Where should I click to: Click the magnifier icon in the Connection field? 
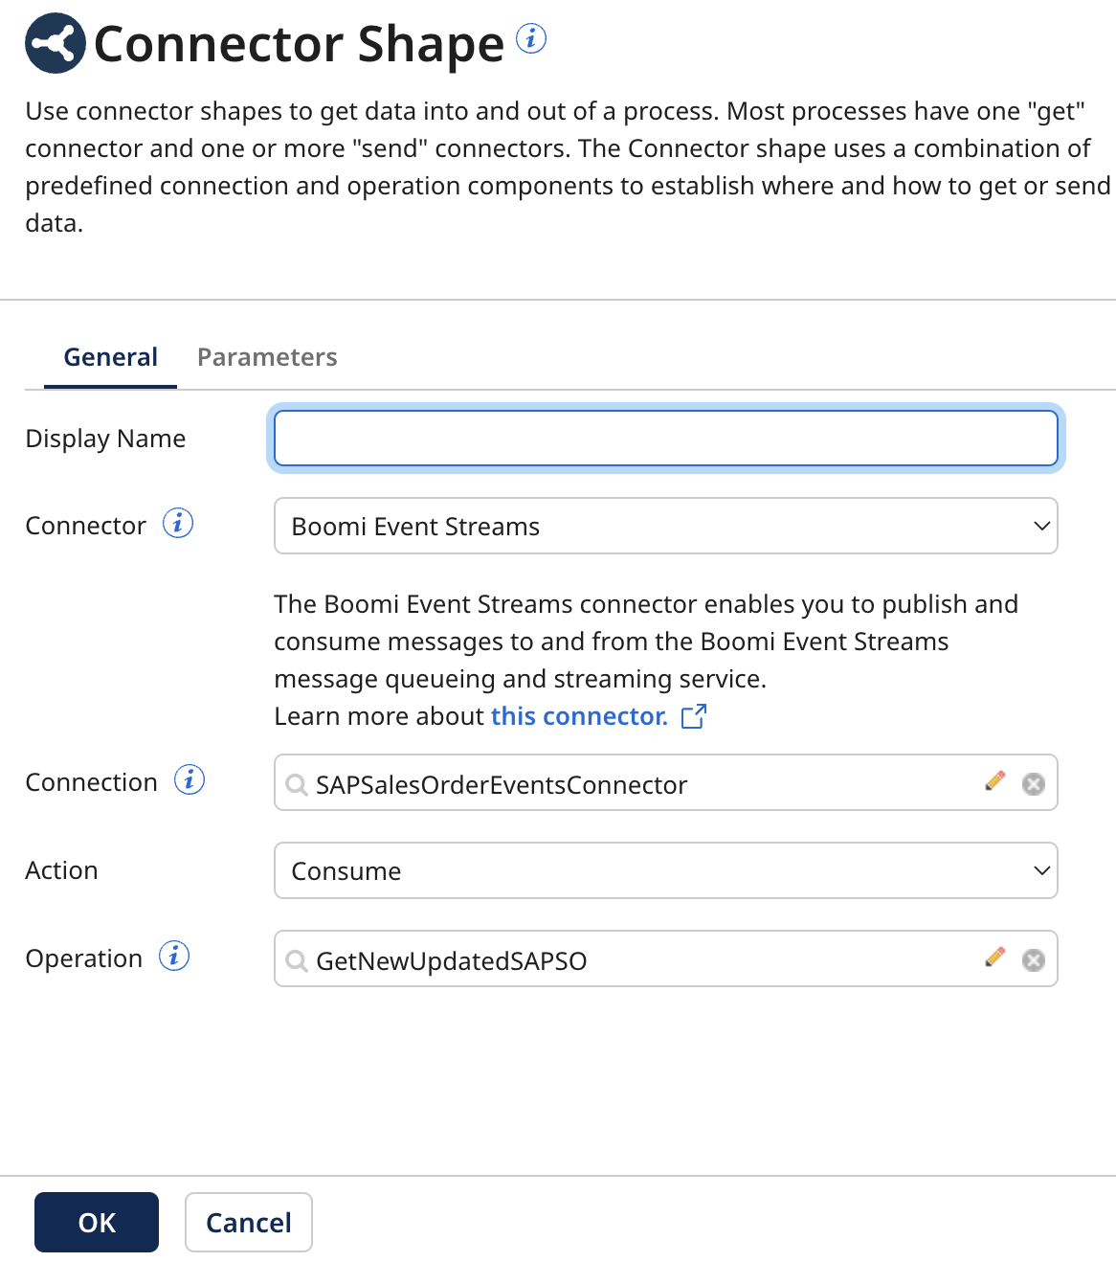(296, 784)
